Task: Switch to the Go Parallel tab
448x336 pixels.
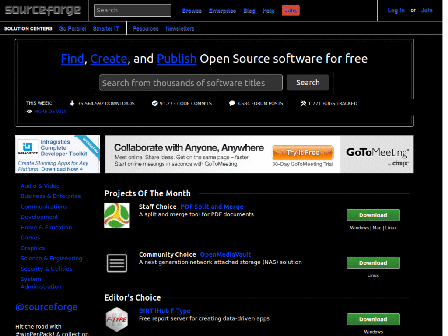Action: click(x=72, y=28)
